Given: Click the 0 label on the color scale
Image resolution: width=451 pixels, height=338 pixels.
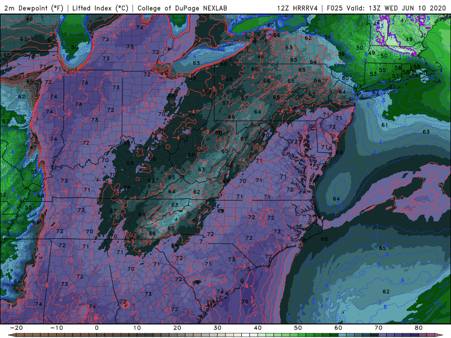Looking at the screenshot, I should 96,328.
